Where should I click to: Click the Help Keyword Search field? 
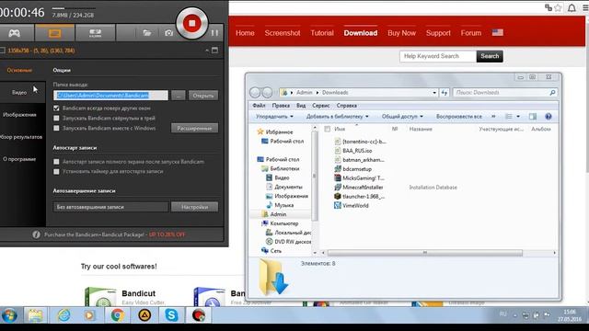[x=438, y=56]
